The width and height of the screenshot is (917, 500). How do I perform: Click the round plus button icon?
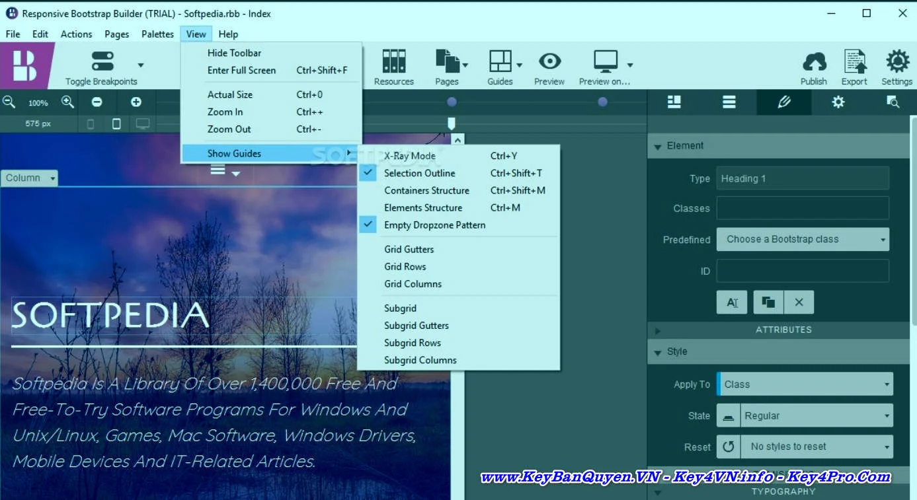pyautogui.click(x=136, y=102)
